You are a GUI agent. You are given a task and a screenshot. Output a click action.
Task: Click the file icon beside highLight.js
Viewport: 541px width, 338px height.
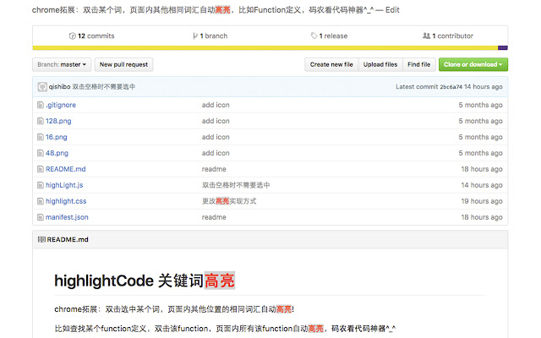point(41,185)
